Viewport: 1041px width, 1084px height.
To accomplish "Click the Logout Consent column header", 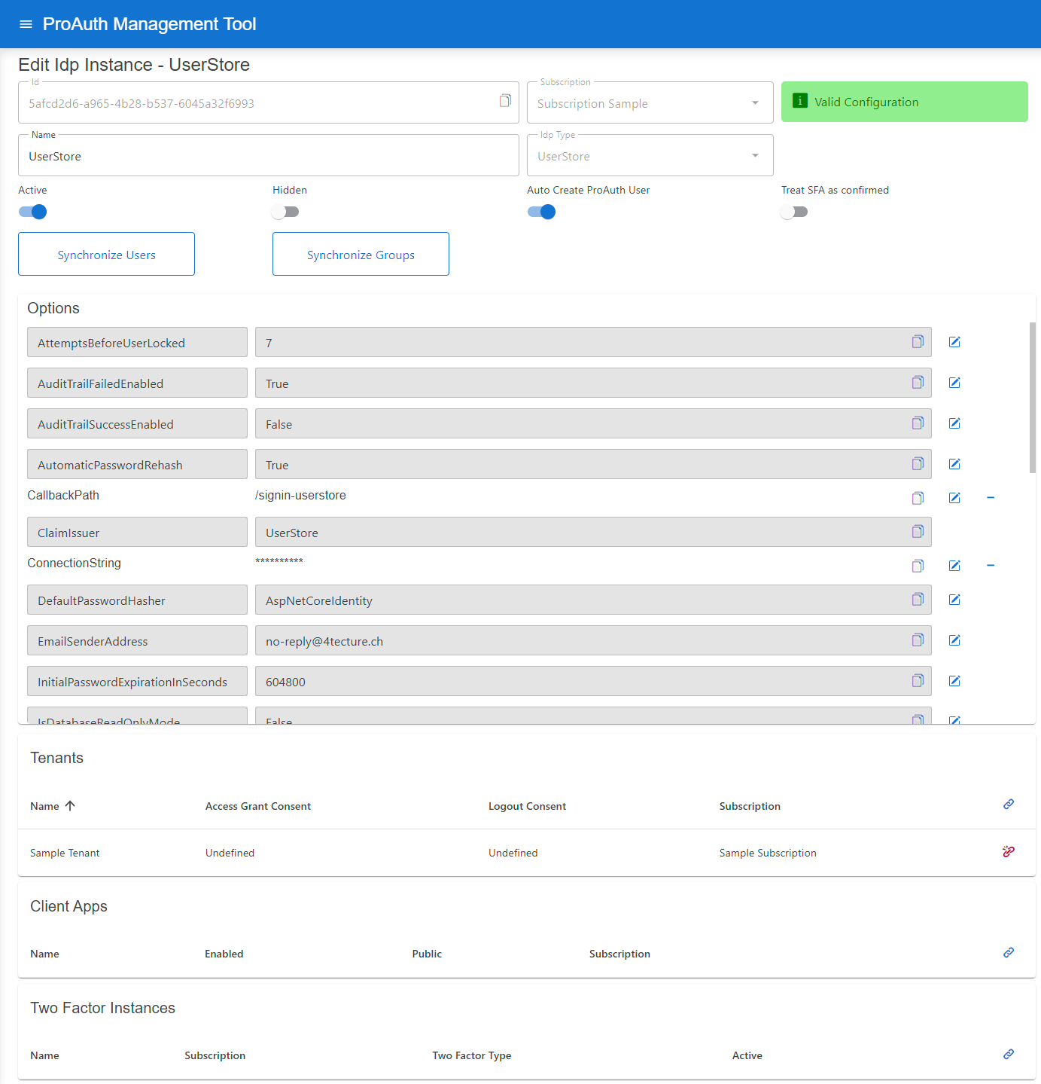I will tap(527, 806).
